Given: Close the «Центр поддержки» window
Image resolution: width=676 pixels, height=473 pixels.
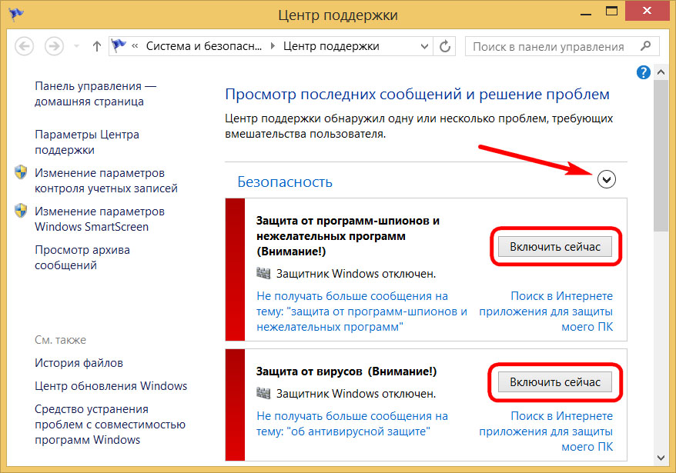Looking at the screenshot, I should (x=647, y=11).
